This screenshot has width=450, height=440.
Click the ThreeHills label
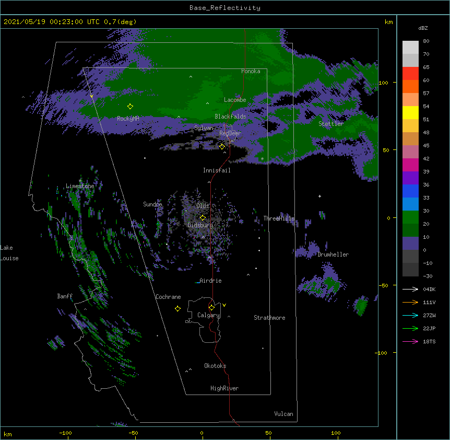pyautogui.click(x=279, y=218)
